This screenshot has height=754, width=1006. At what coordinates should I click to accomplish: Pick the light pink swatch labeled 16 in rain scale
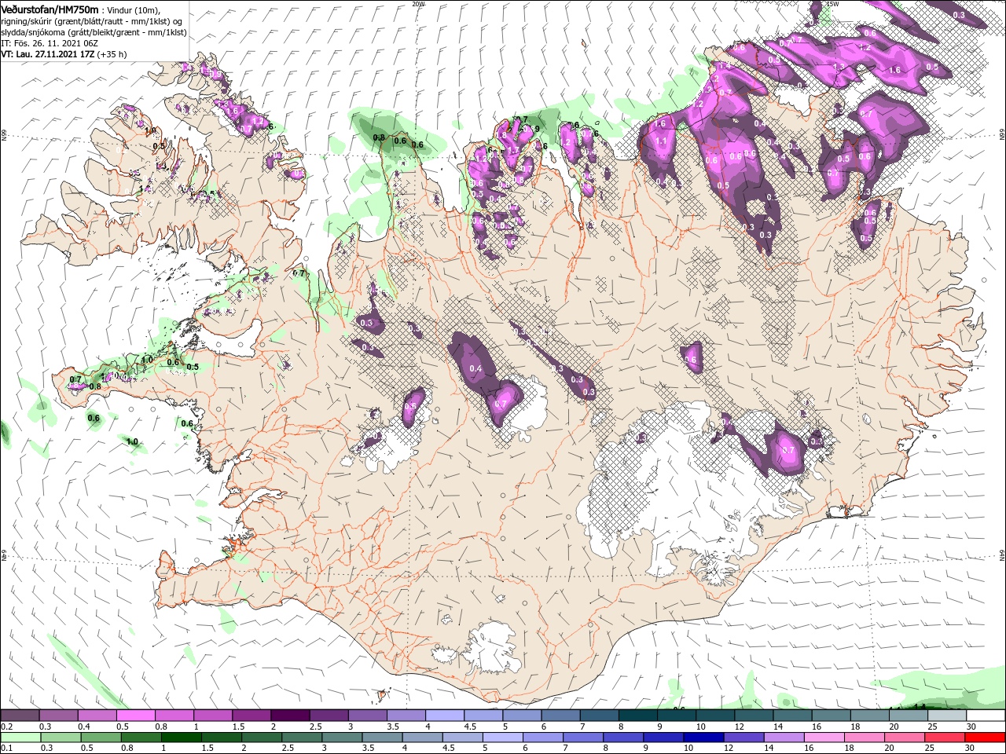click(823, 738)
